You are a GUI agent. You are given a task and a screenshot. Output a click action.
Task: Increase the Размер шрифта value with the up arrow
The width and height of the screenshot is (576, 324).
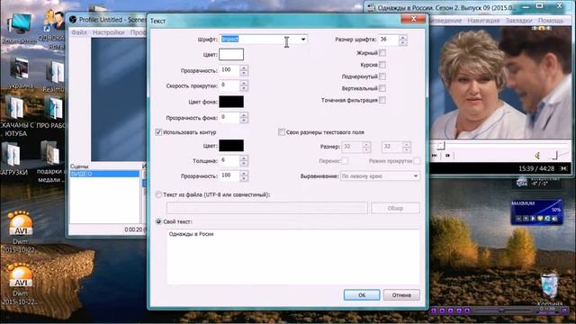402,37
